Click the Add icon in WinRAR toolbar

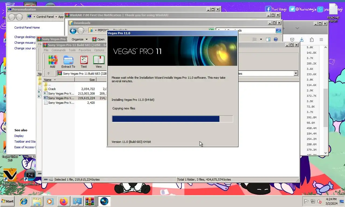click(53, 62)
